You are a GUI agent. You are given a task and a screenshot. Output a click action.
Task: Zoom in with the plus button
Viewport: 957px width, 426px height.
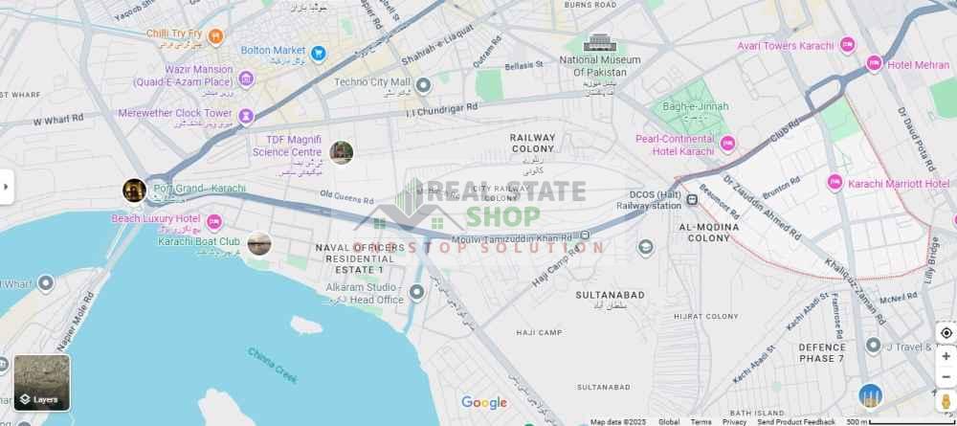946,356
